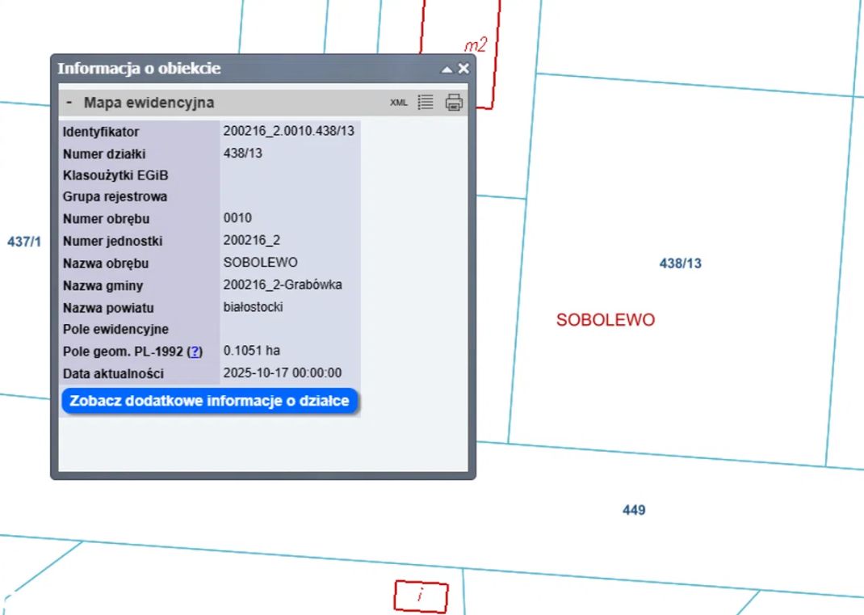This screenshot has width=864, height=615.
Task: Click the area value 0.1051 ha
Action: click(x=251, y=350)
